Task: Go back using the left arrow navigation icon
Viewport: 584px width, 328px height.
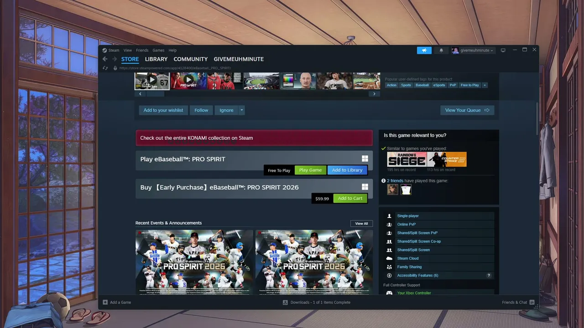Action: pyautogui.click(x=105, y=59)
